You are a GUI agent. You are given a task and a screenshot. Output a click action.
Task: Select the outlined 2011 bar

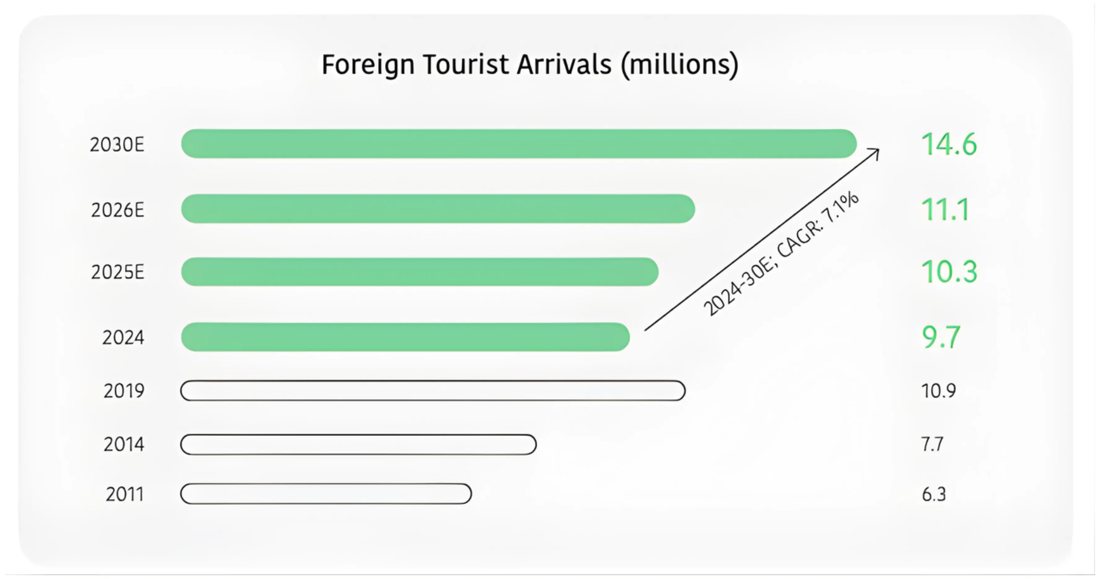[326, 494]
